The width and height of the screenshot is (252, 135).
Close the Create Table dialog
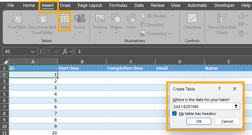[235, 89]
